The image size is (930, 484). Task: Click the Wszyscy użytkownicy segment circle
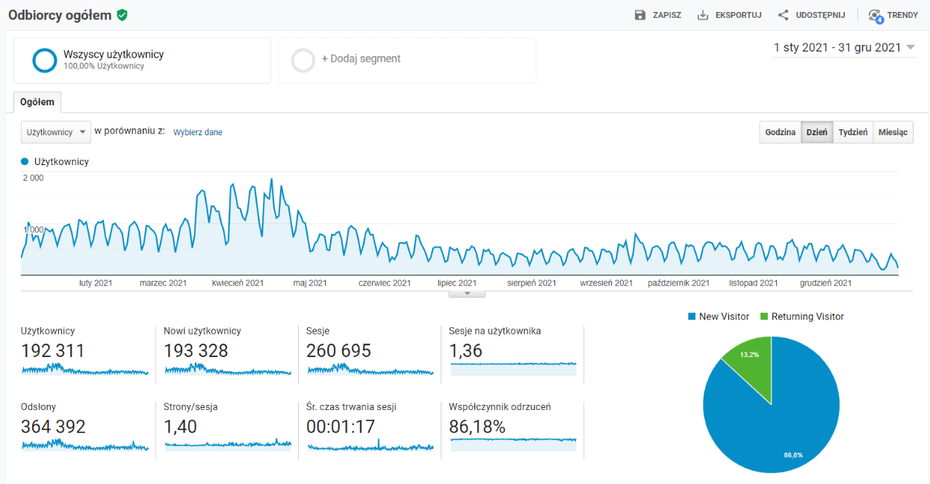point(45,60)
